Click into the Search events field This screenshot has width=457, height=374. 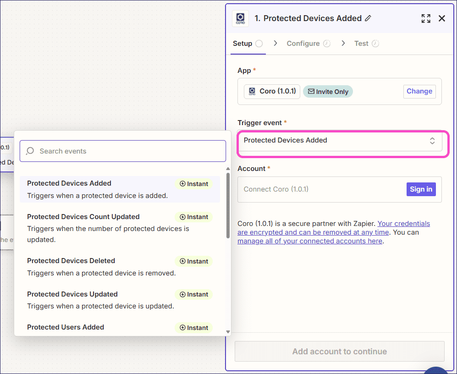pos(128,151)
